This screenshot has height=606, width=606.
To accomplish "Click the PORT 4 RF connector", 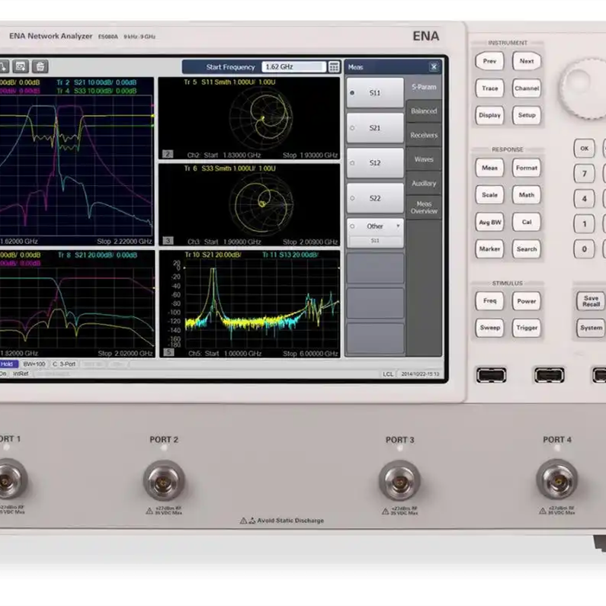I will [557, 480].
